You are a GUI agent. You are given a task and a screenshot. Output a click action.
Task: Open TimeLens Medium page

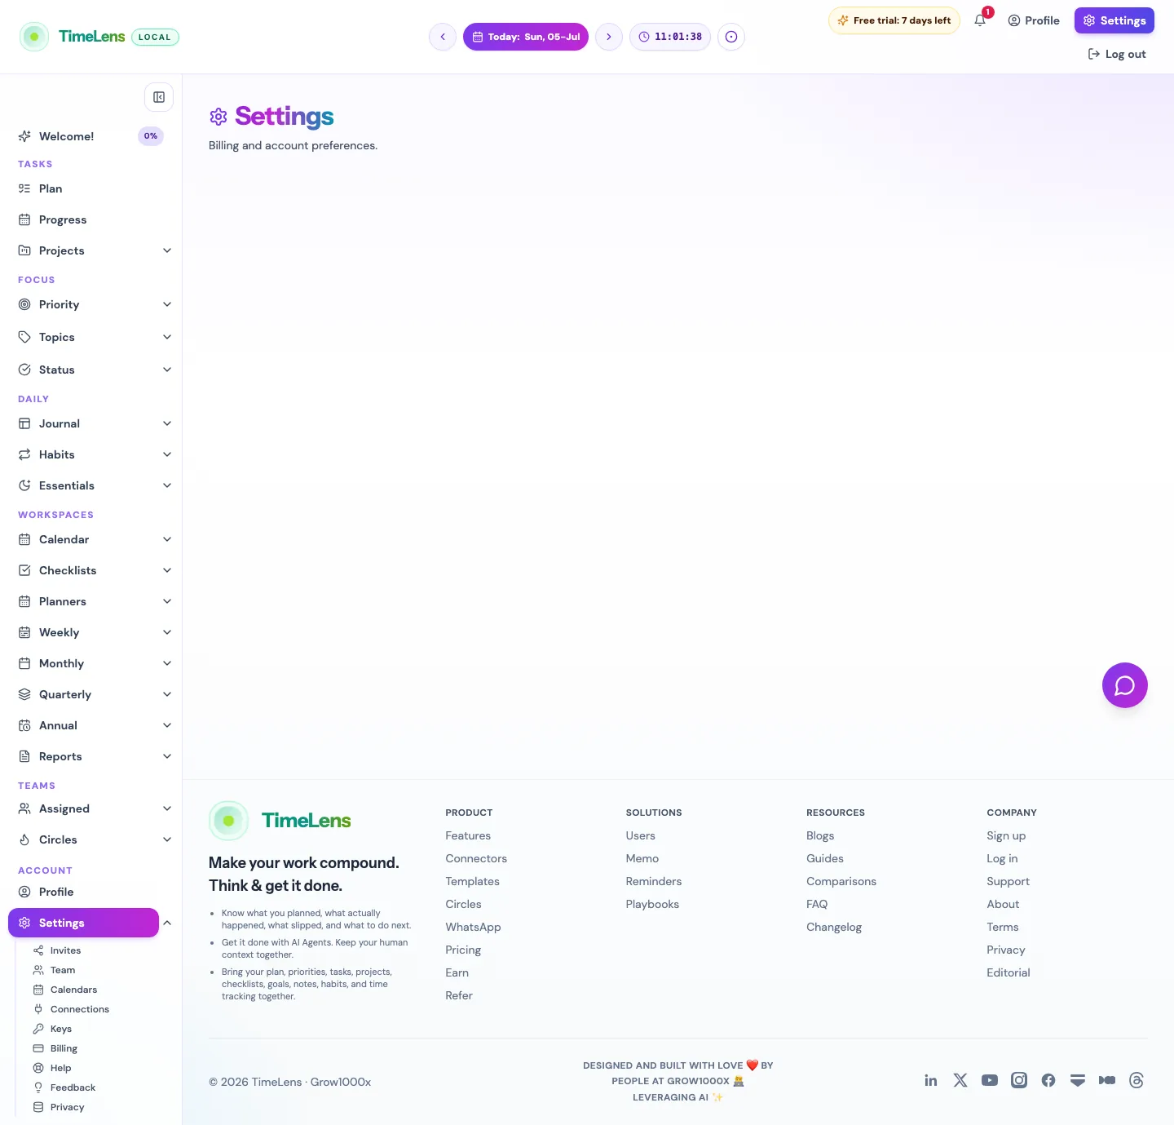(1107, 1080)
